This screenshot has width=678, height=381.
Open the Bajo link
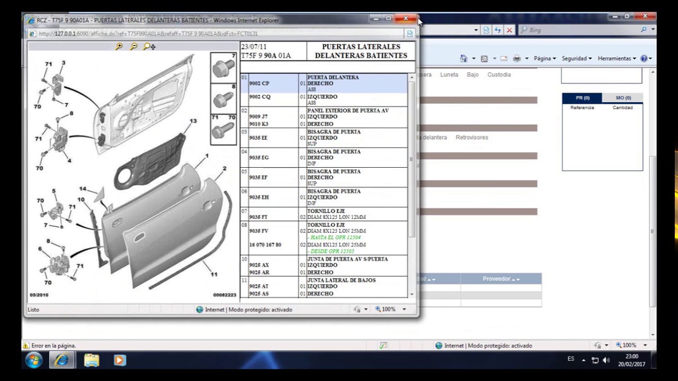tap(472, 75)
